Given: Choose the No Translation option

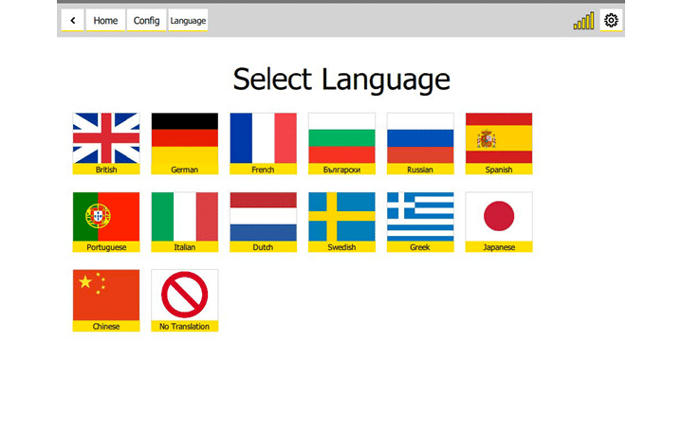Looking at the screenshot, I should coord(185,300).
